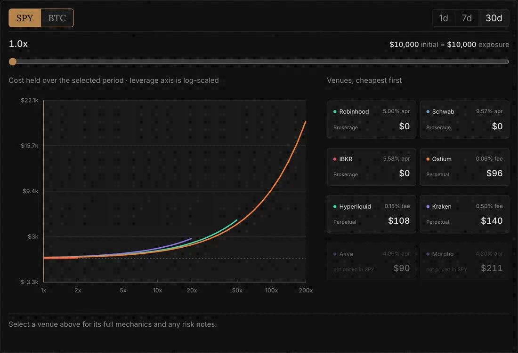Screen dimensions: 518x353
Task: Click the Hyperliquid $108 cost value
Action: pos(399,221)
